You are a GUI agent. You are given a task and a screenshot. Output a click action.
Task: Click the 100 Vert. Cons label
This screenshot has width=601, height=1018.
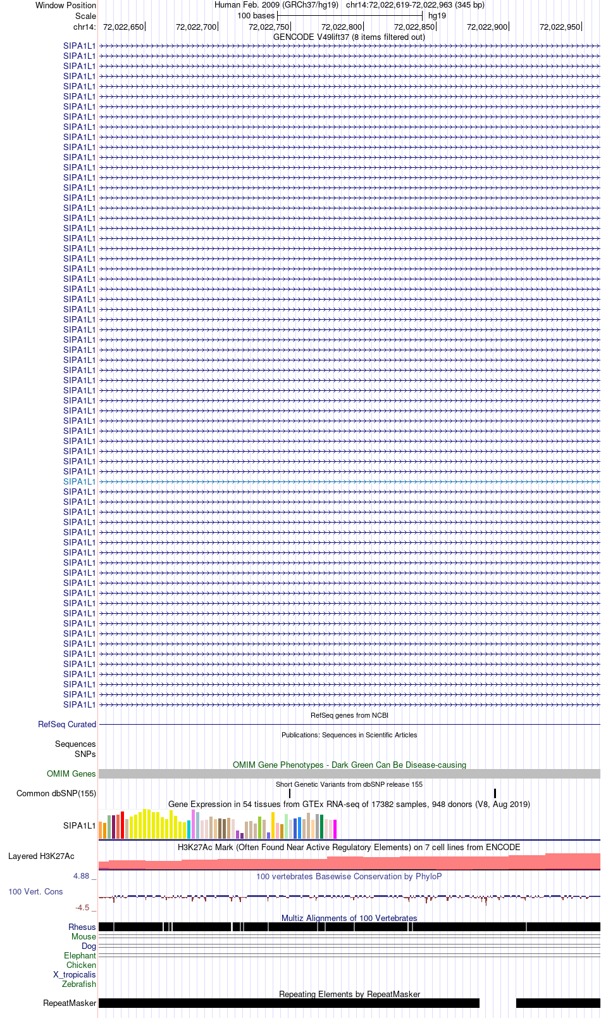click(35, 892)
